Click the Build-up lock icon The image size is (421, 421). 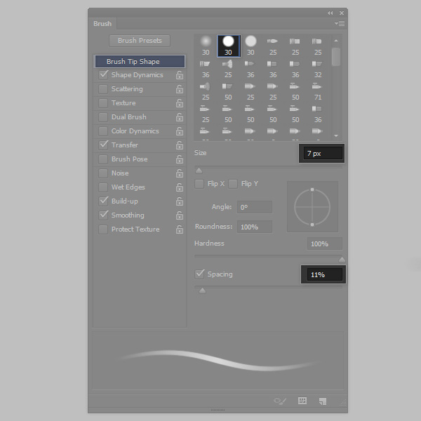[180, 201]
